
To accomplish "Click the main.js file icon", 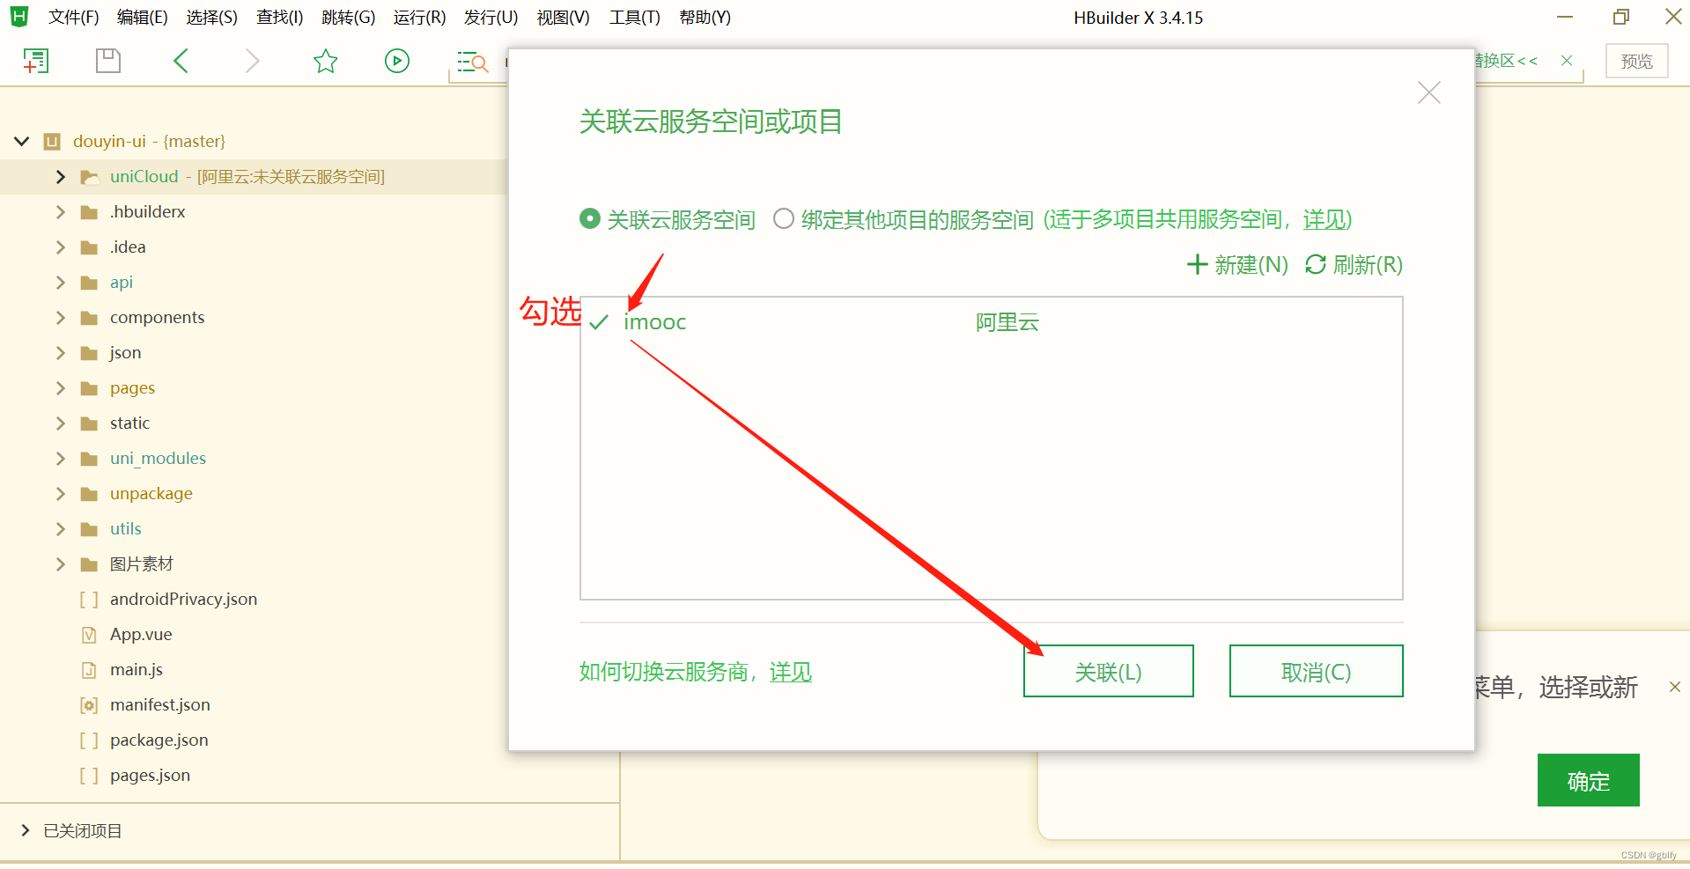I will pyautogui.click(x=89, y=670).
